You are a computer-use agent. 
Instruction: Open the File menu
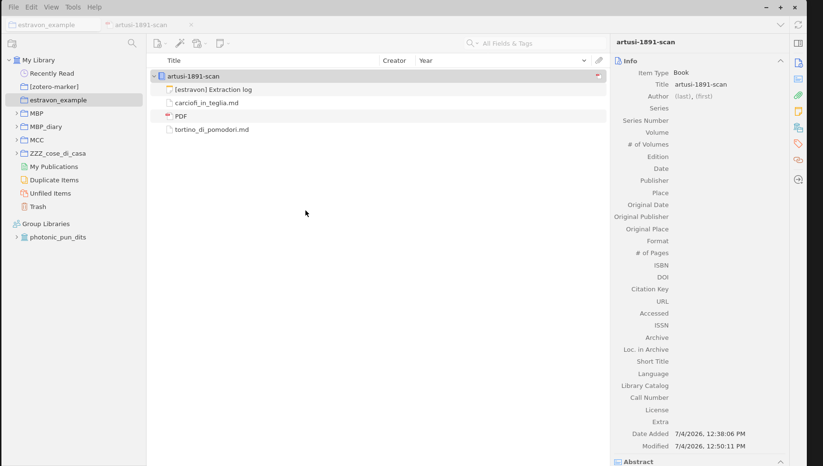(13, 7)
